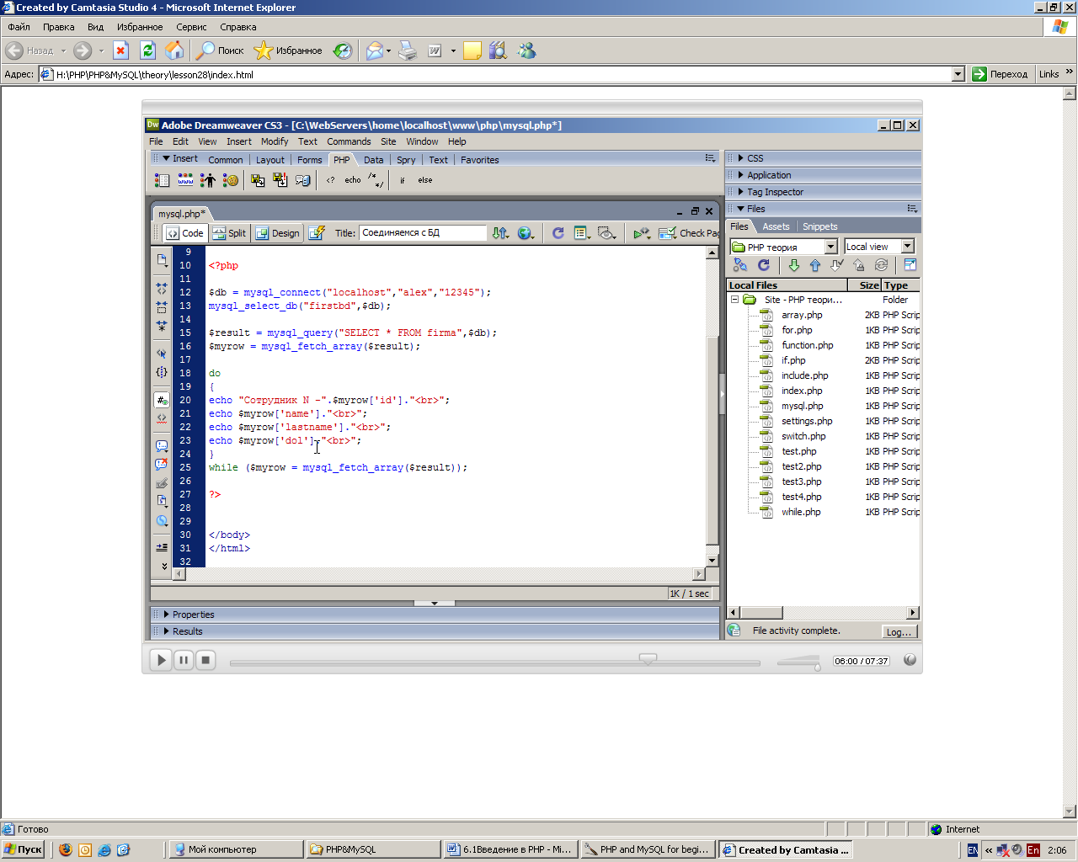
Task: Expand the Properties panel
Action: (167, 615)
